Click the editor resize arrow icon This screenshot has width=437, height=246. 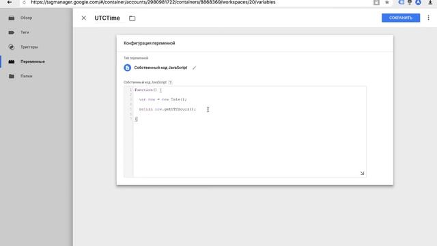click(x=362, y=173)
